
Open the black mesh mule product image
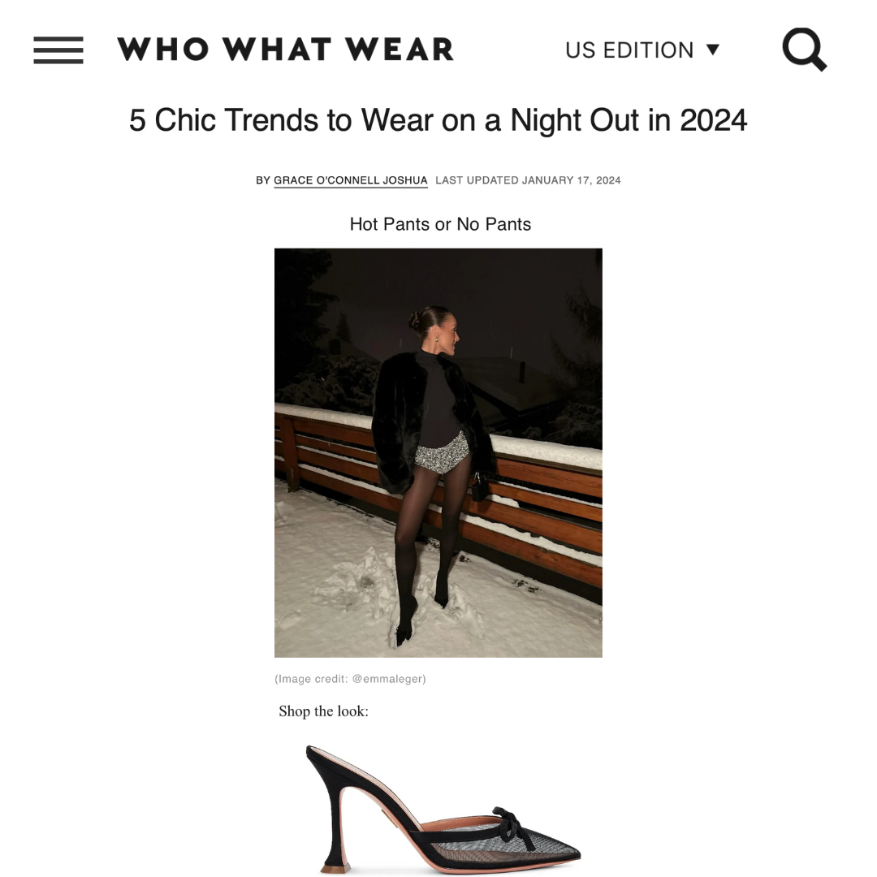(443, 810)
